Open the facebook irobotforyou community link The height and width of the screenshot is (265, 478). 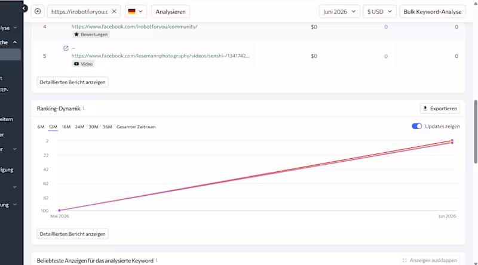click(x=134, y=26)
